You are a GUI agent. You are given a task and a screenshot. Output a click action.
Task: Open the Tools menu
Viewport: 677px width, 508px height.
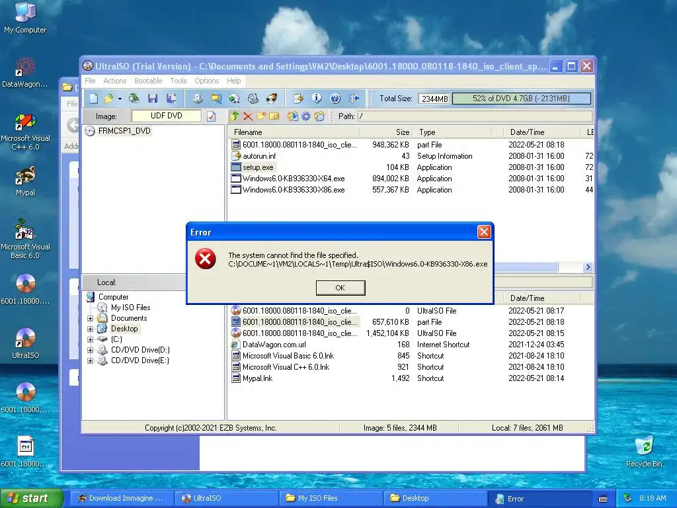point(179,81)
